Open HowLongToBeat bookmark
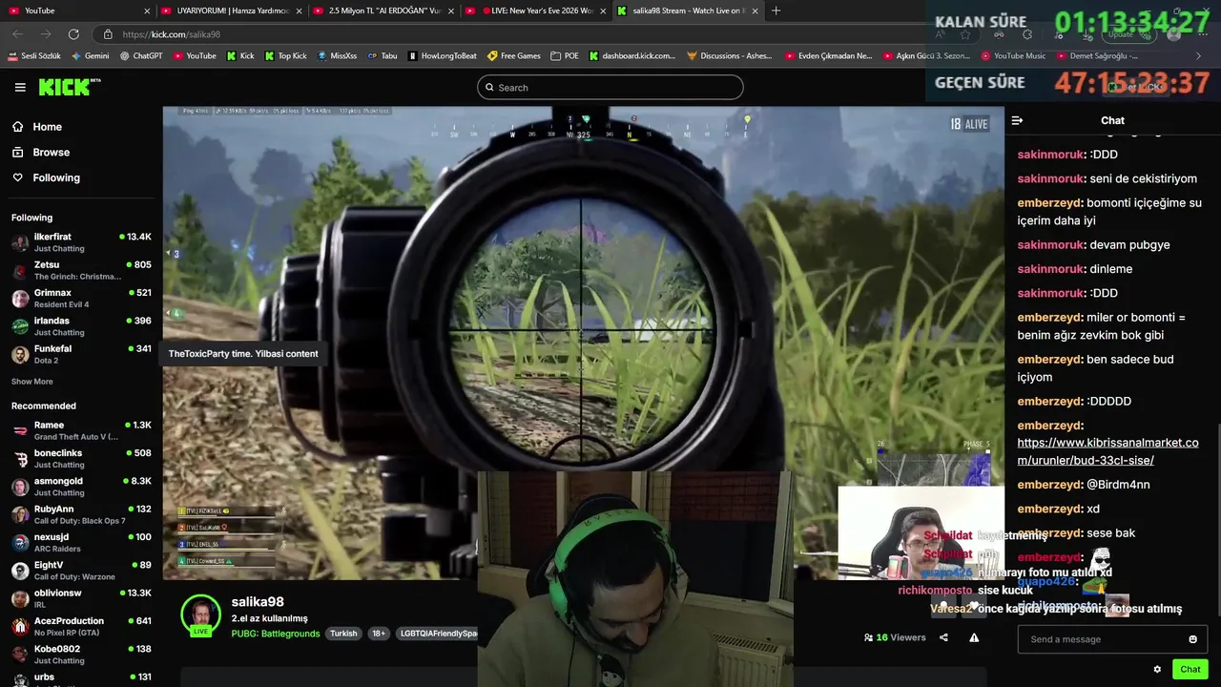This screenshot has width=1221, height=687. pyautogui.click(x=442, y=56)
